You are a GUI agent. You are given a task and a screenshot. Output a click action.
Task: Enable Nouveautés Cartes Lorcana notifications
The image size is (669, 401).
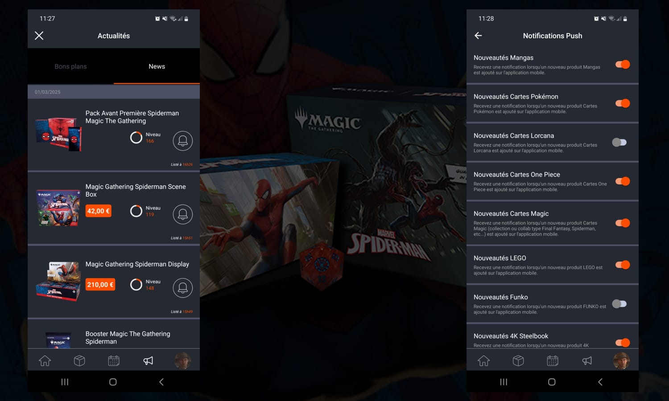[x=619, y=142]
